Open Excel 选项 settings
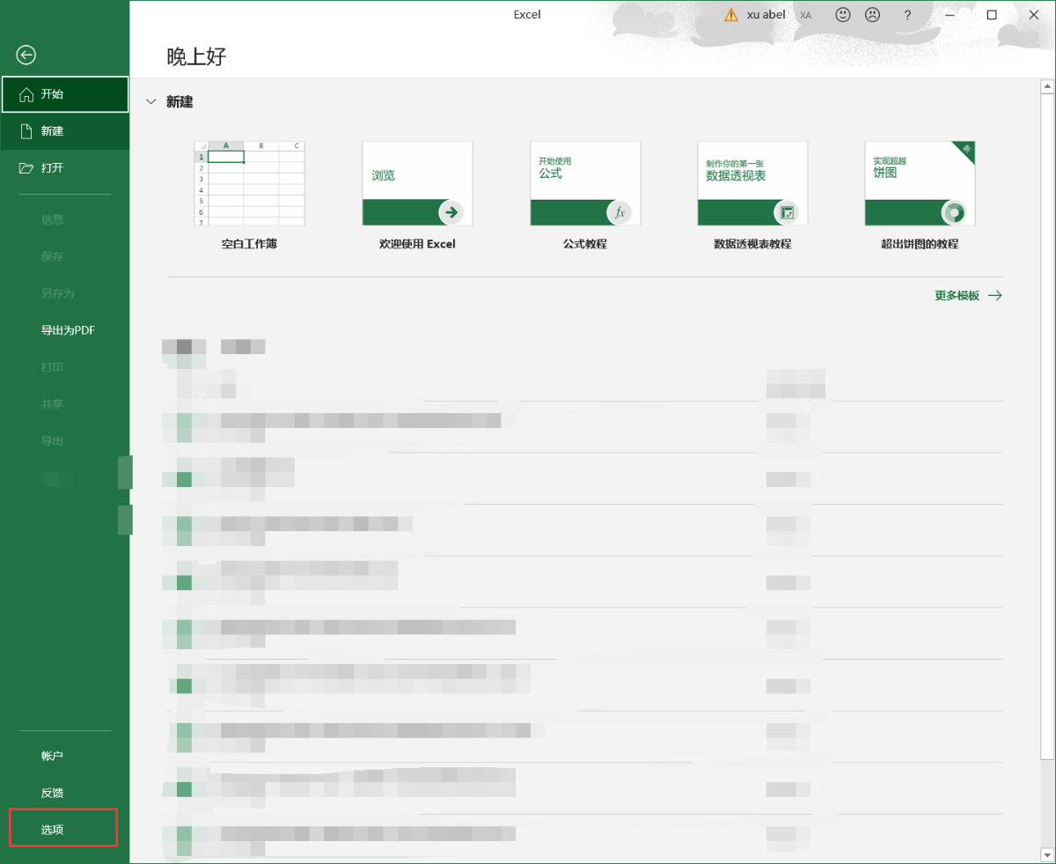This screenshot has width=1056, height=864. click(63, 830)
